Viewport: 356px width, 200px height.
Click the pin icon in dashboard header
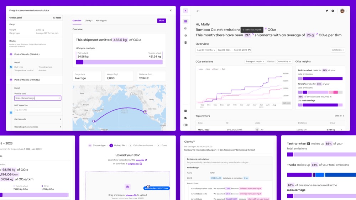pyautogui.click(x=327, y=11)
